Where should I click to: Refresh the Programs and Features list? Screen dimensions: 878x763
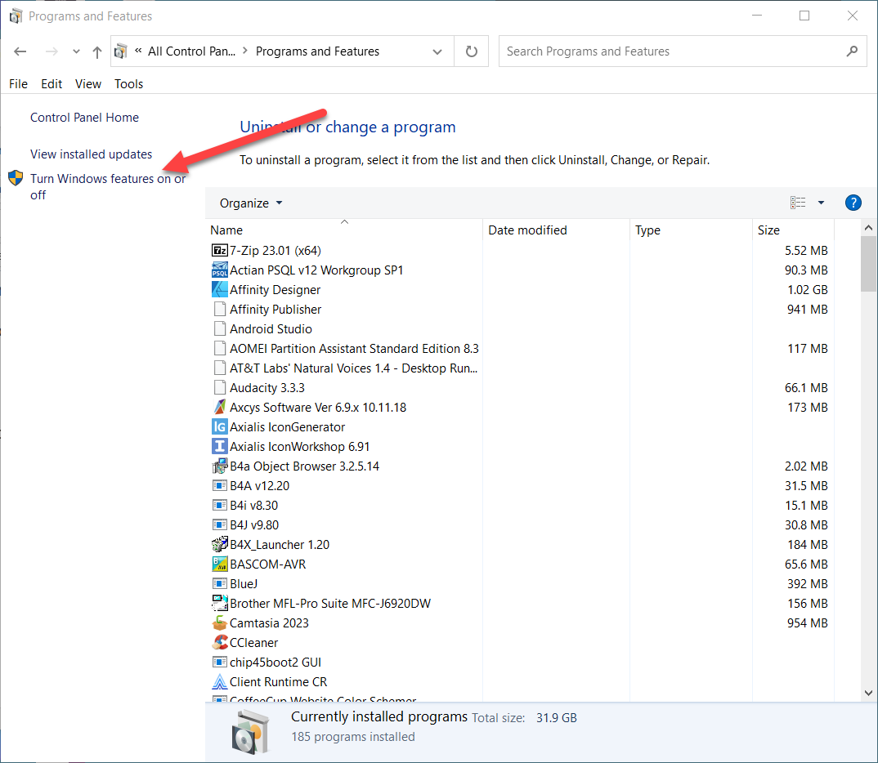click(x=472, y=51)
